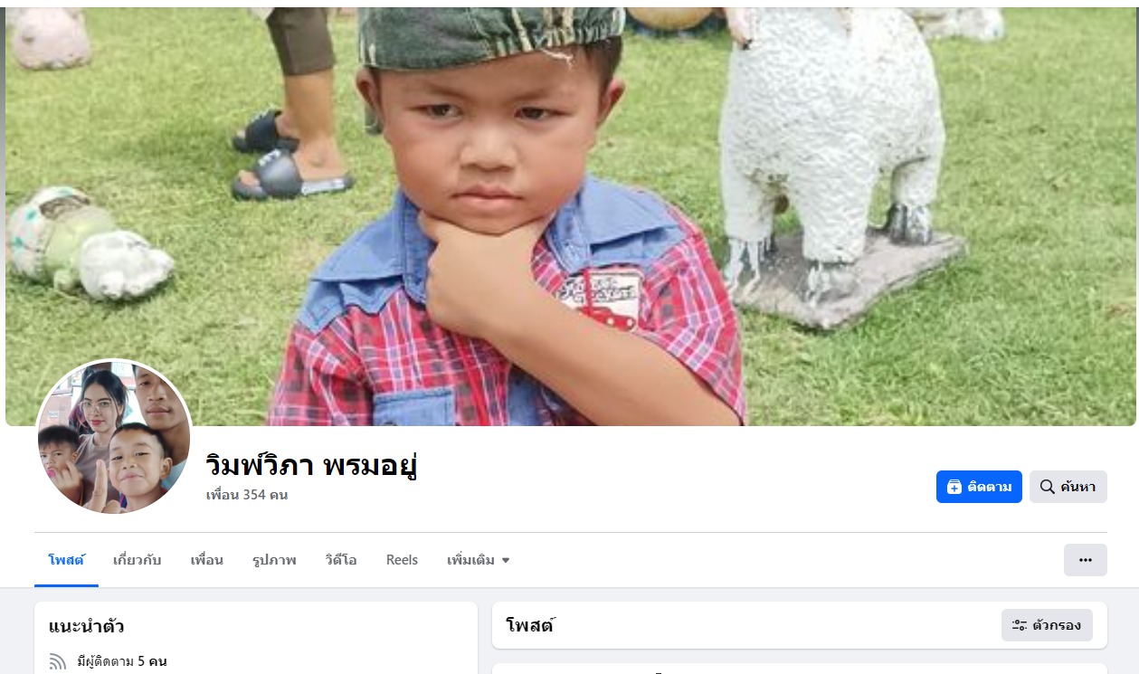Open the three-dots options menu
1139x674 pixels.
pos(1086,560)
